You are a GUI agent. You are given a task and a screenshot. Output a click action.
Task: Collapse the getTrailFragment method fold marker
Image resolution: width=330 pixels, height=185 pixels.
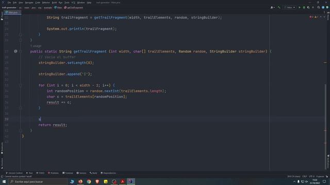pyautogui.click(x=21, y=51)
